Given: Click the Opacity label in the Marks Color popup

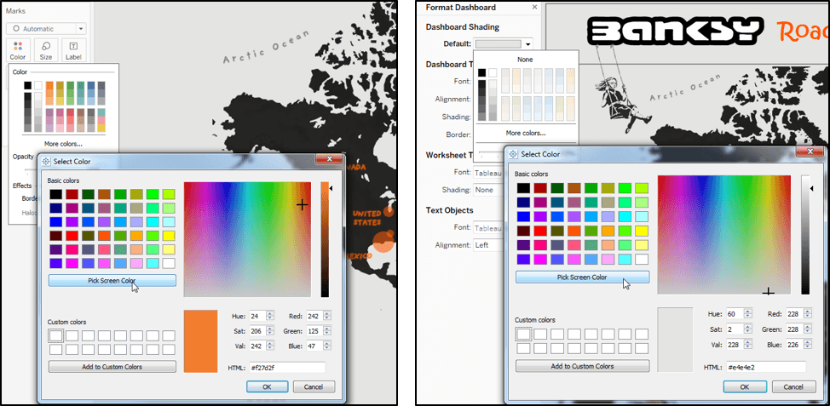Looking at the screenshot, I should click(x=23, y=157).
